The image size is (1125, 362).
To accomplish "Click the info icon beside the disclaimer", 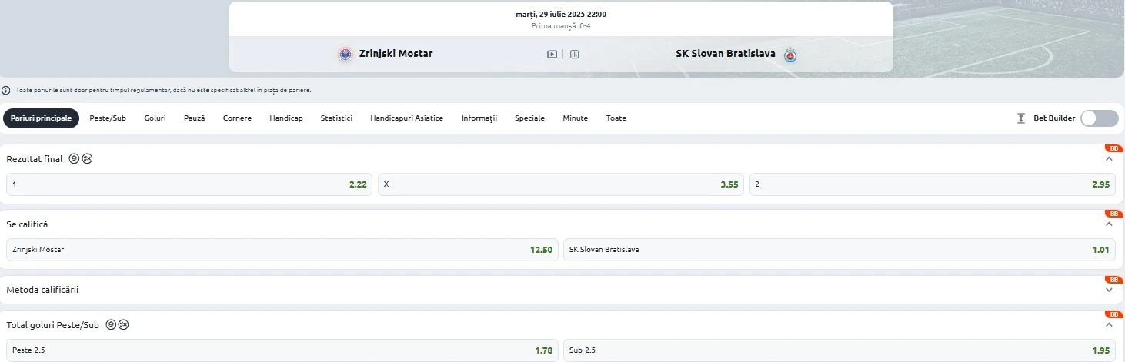I will click(6, 90).
